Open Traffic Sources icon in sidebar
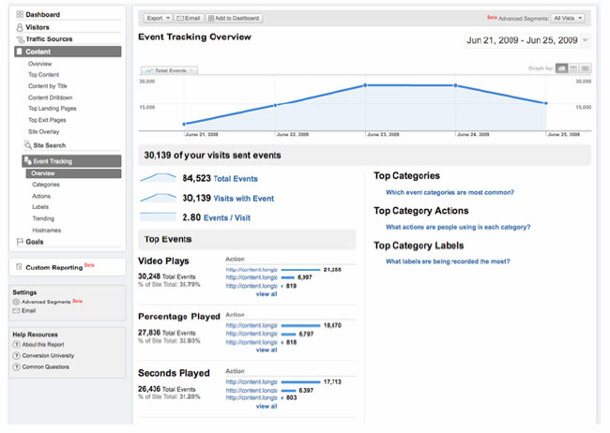Screen dimensions: 610x433 [20, 39]
